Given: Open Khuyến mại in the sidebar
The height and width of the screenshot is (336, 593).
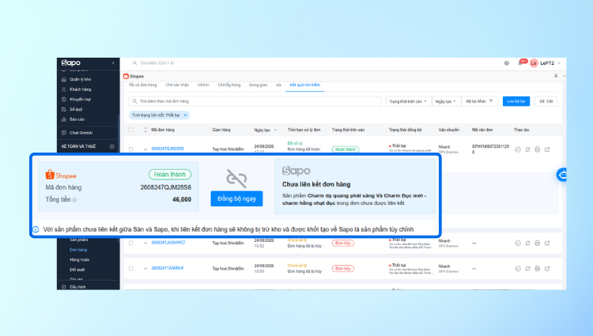Looking at the screenshot, I should coord(80,100).
